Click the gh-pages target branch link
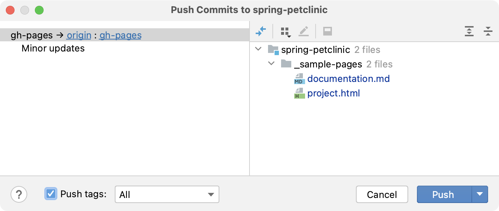Image resolution: width=499 pixels, height=211 pixels. (121, 35)
